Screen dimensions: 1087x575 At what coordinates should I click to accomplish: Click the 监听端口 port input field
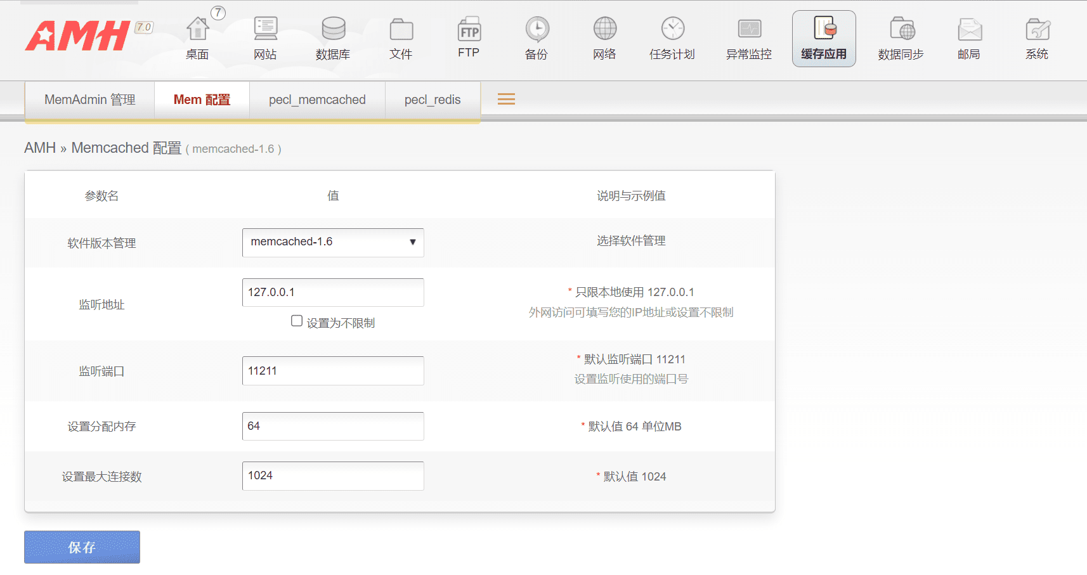[332, 371]
